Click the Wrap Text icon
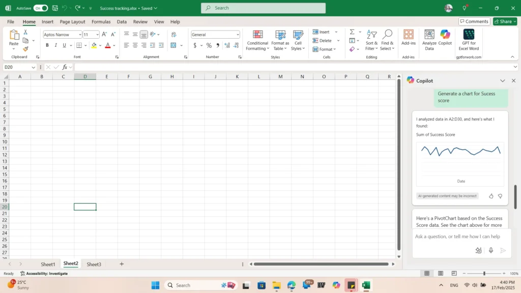The image size is (521, 293). (174, 34)
